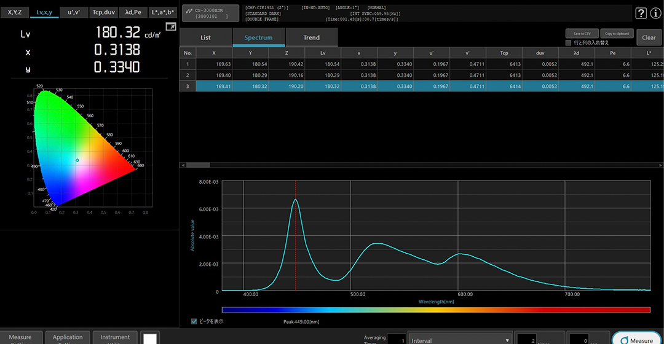
Task: Click the table scrollbar right arrow
Action: tap(660, 165)
